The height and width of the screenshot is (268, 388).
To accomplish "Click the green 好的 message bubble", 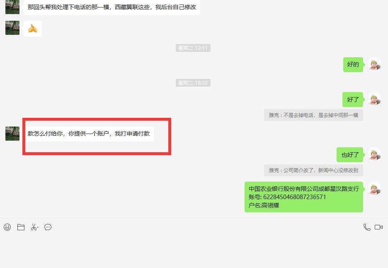I will (x=353, y=65).
